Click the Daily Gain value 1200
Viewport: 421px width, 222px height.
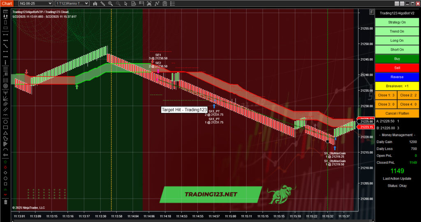point(413,142)
